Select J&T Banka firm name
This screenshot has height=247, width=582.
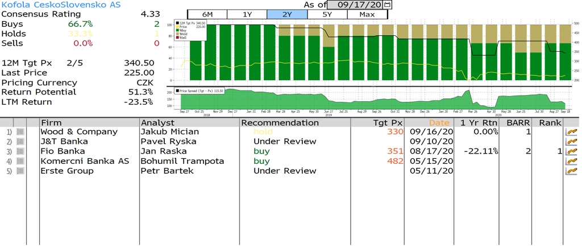(x=64, y=142)
